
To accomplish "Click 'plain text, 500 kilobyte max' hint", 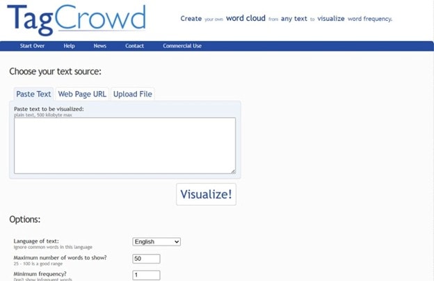I will (x=43, y=115).
